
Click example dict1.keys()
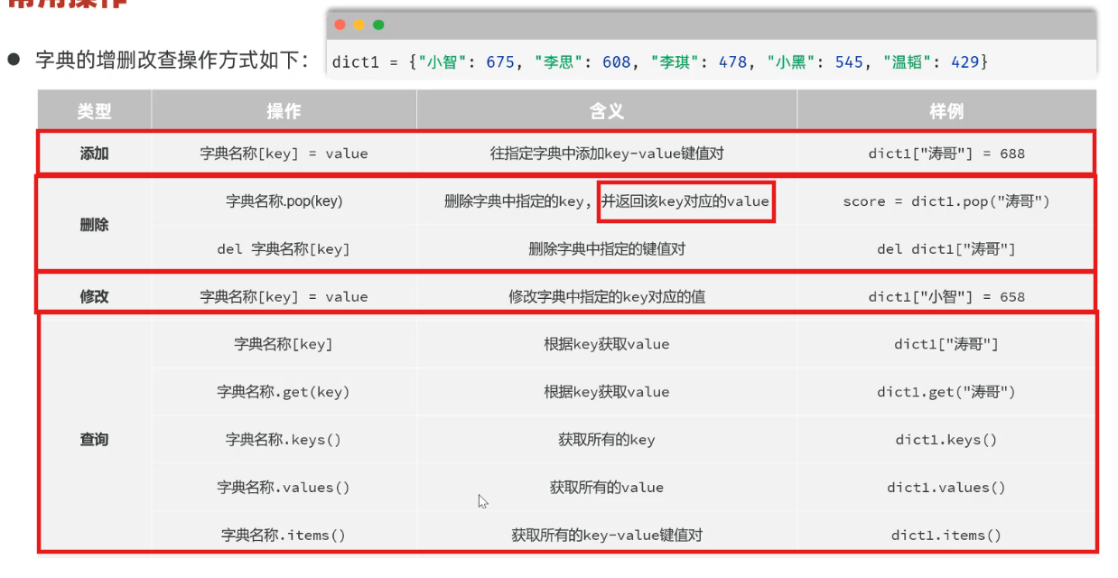[946, 440]
